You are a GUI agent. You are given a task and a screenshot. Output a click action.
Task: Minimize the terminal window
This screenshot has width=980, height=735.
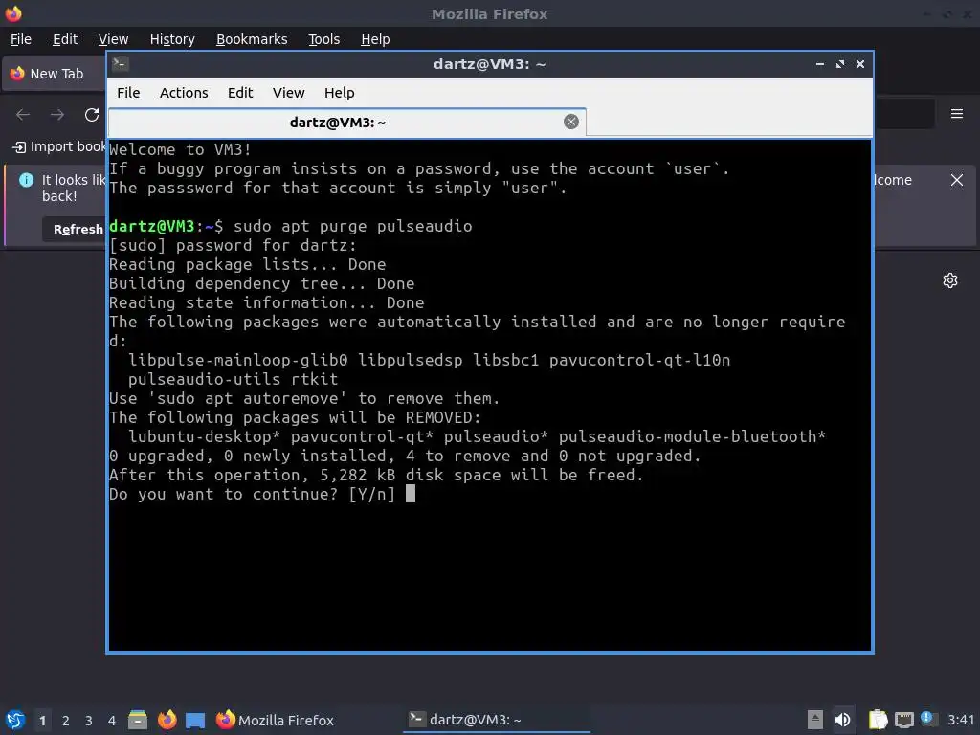(819, 64)
